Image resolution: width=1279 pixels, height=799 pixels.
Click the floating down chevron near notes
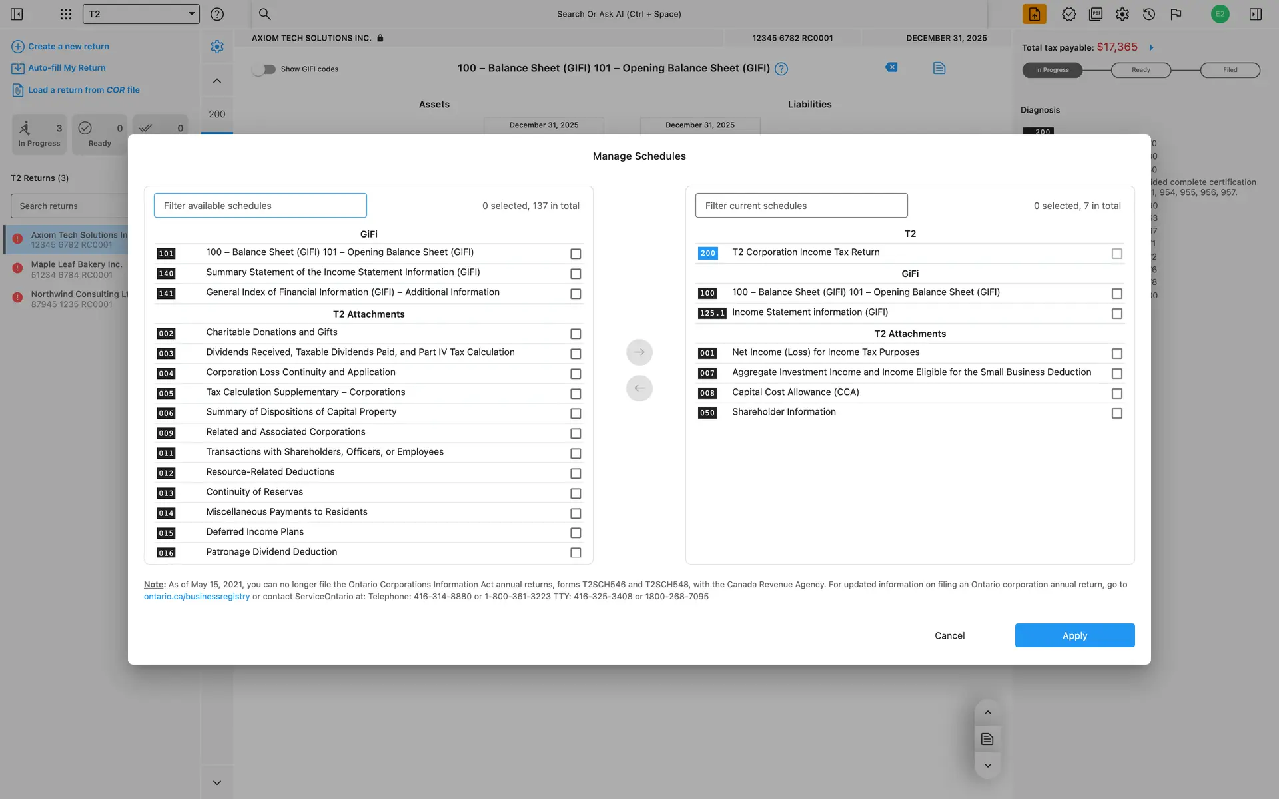(988, 766)
